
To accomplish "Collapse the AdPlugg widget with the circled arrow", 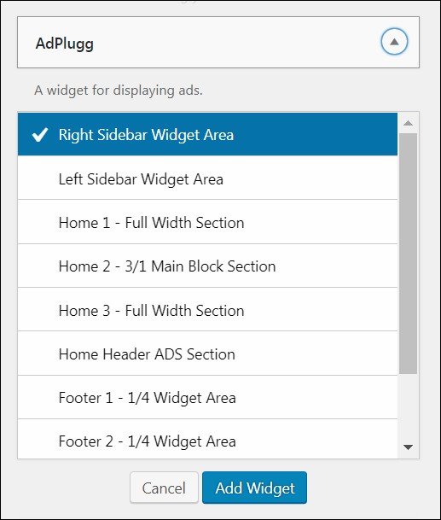I will [394, 42].
